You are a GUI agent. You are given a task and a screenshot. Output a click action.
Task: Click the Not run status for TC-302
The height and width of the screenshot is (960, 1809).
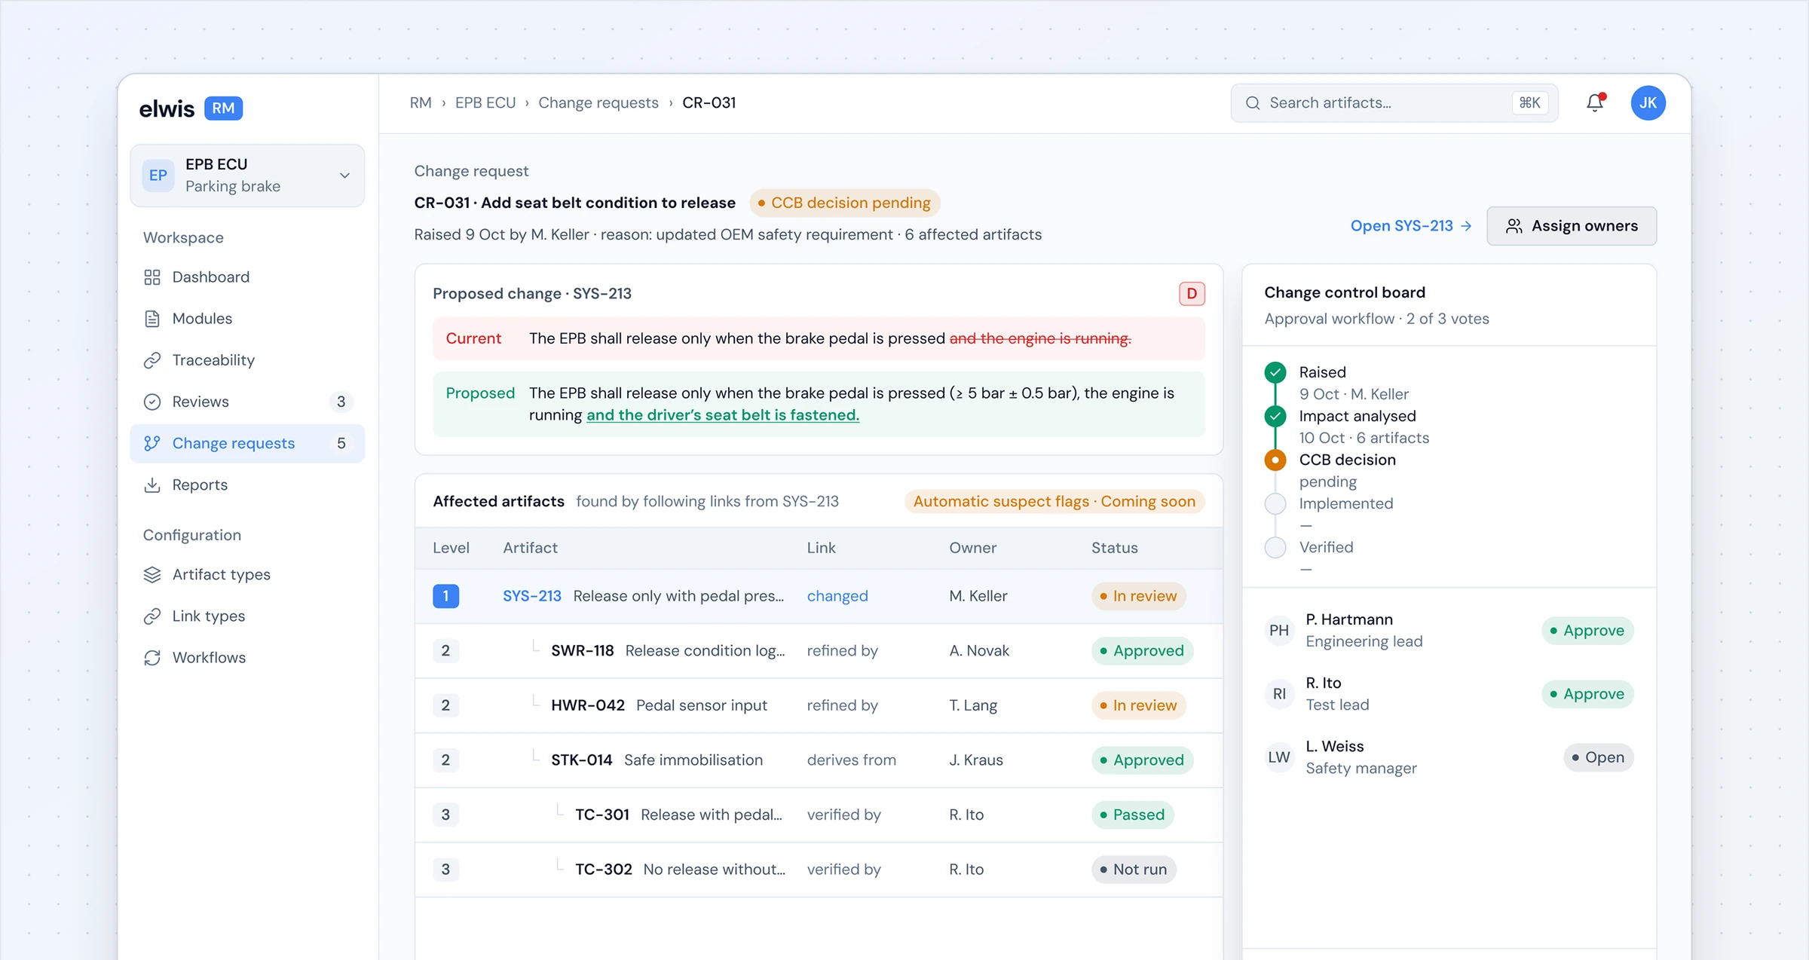(1134, 870)
